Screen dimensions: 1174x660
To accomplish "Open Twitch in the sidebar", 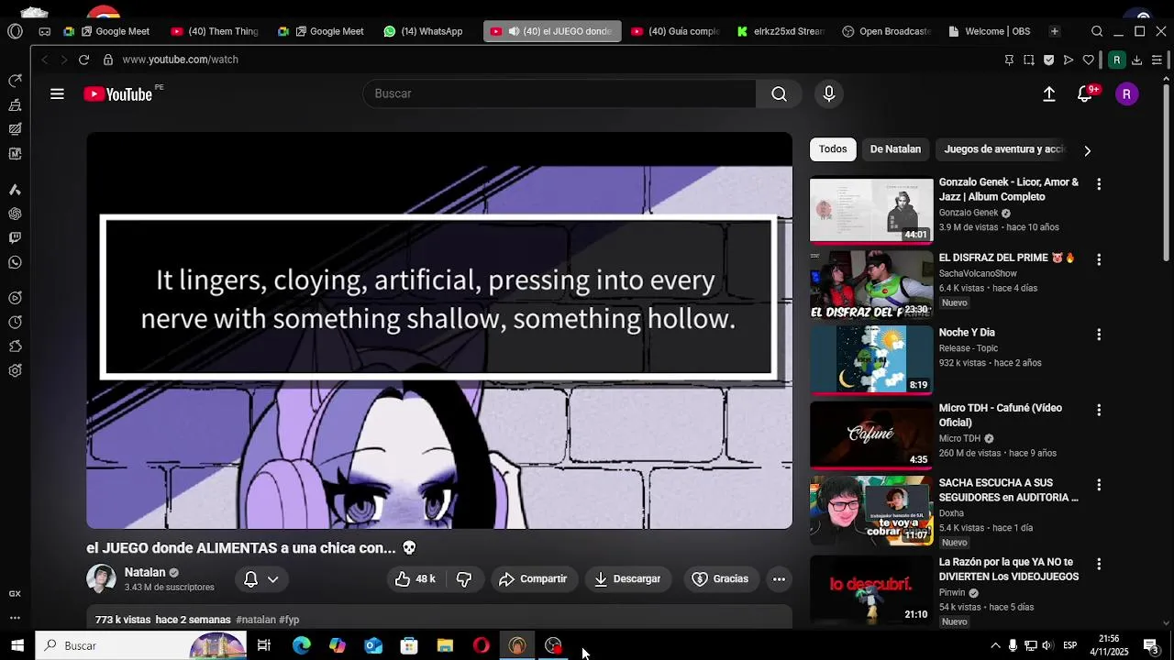I will [x=15, y=238].
